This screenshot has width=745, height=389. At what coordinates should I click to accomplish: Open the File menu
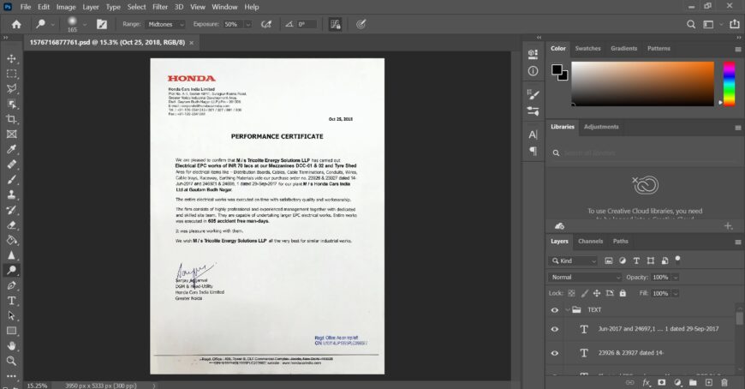point(25,7)
